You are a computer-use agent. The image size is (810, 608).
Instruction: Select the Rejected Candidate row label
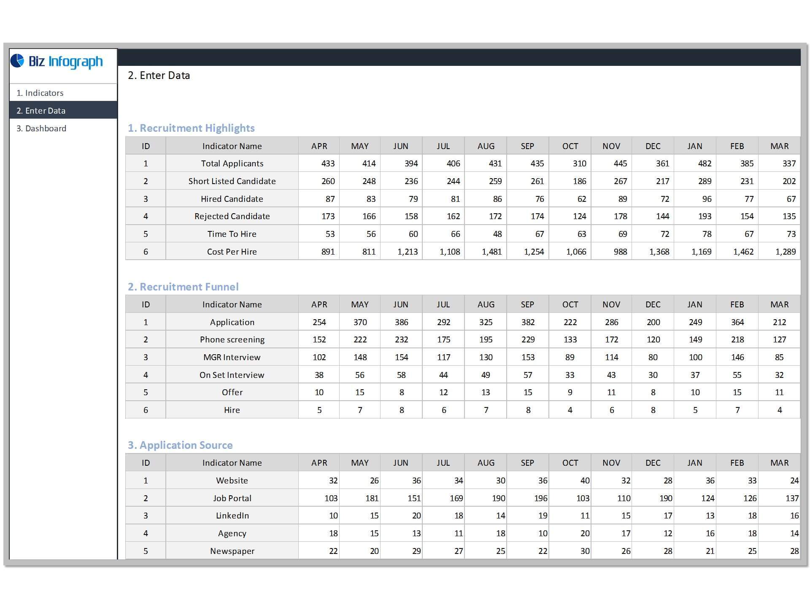click(x=232, y=216)
